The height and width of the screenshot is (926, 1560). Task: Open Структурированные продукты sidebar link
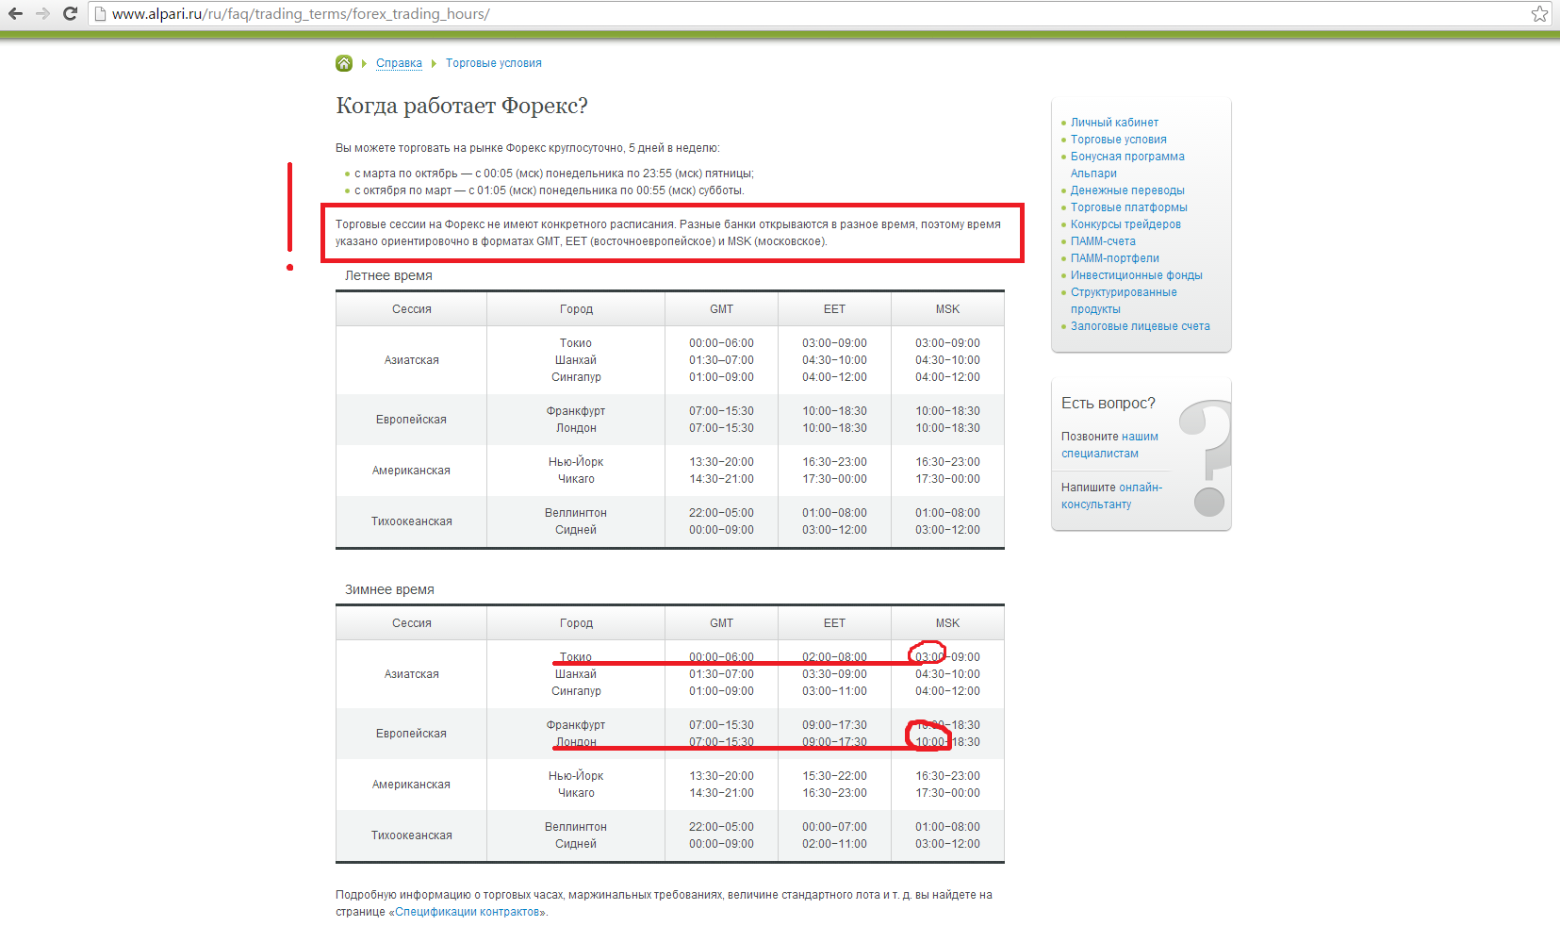point(1124,301)
